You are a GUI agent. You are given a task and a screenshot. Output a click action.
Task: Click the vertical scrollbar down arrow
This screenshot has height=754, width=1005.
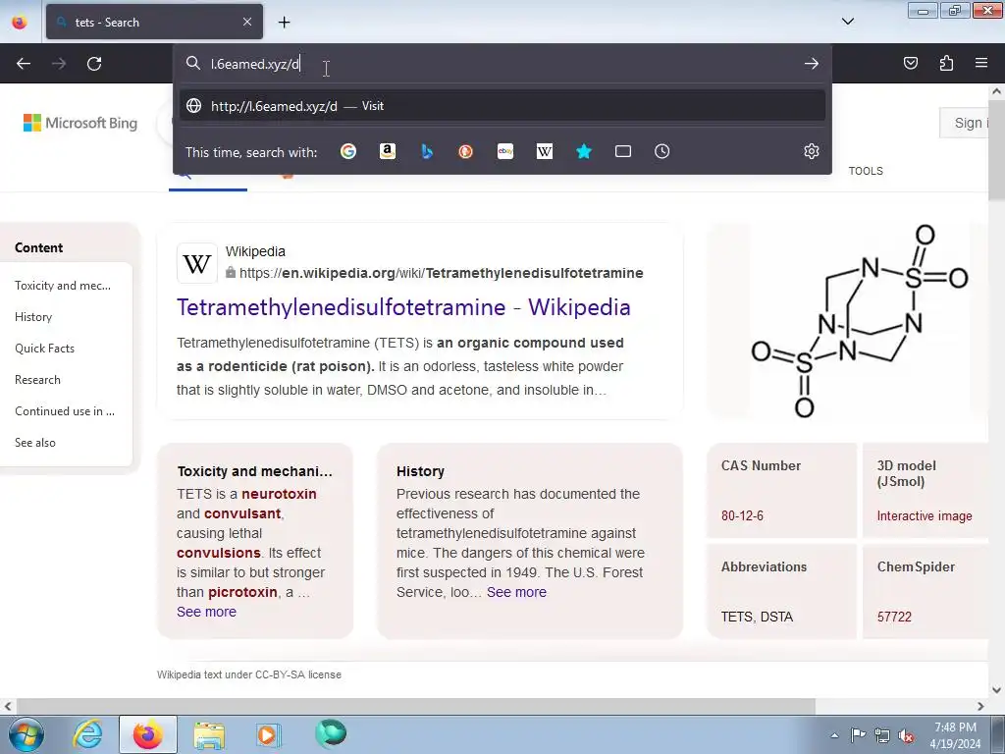[x=997, y=690]
